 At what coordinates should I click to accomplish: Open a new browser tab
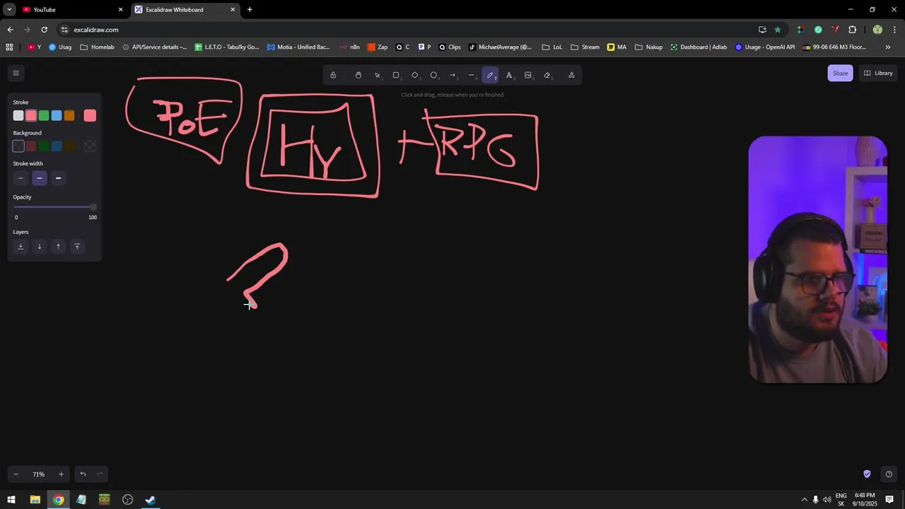250,10
